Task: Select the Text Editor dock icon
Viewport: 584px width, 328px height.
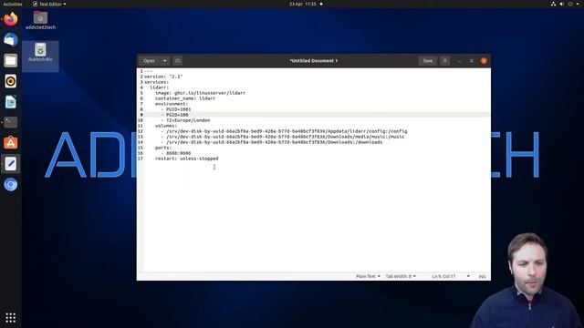Action: 10,164
